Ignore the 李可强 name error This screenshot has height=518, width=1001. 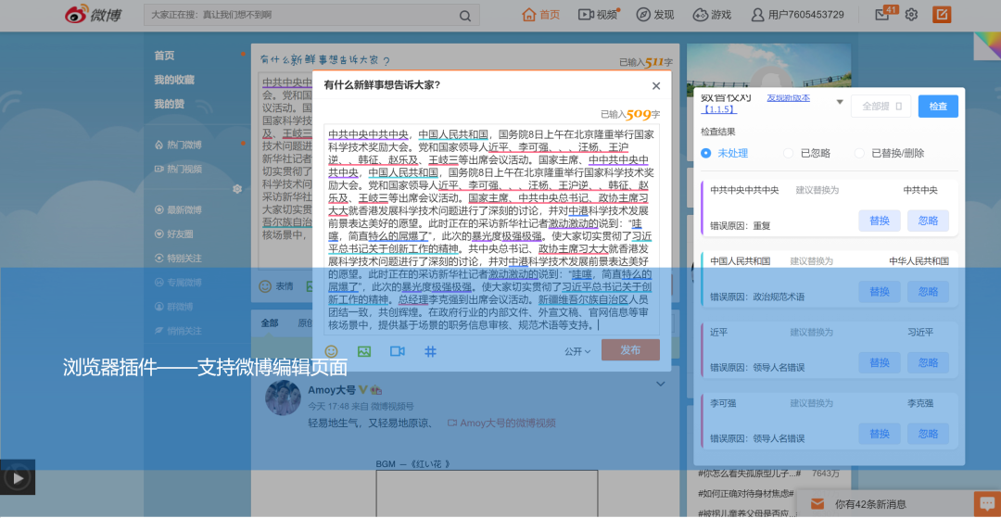[x=928, y=434]
